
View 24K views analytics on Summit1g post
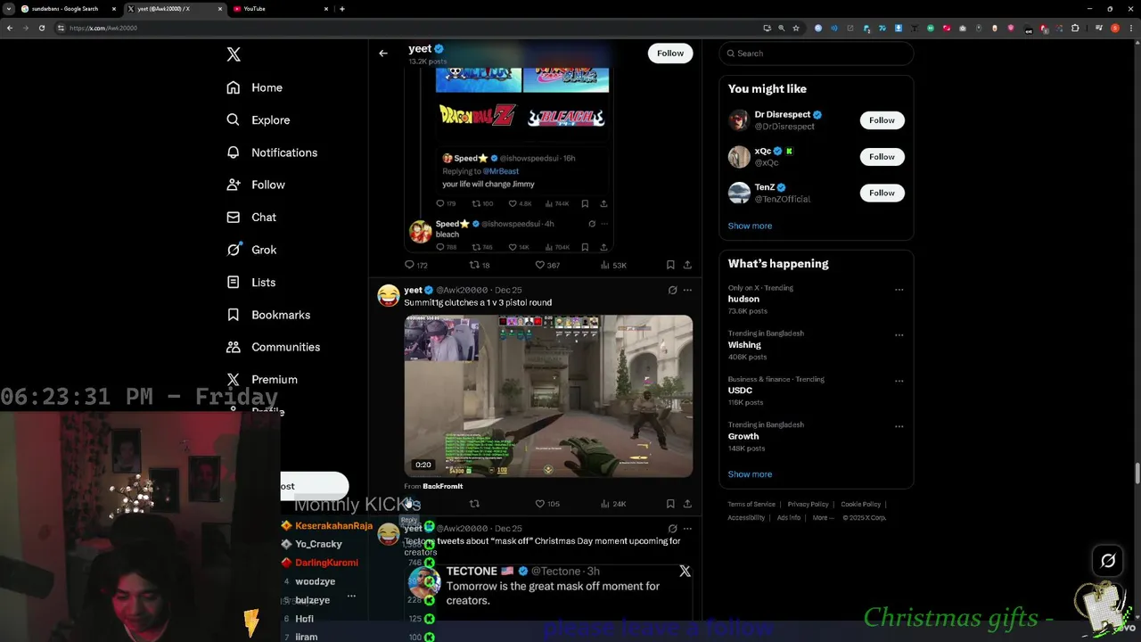613,504
